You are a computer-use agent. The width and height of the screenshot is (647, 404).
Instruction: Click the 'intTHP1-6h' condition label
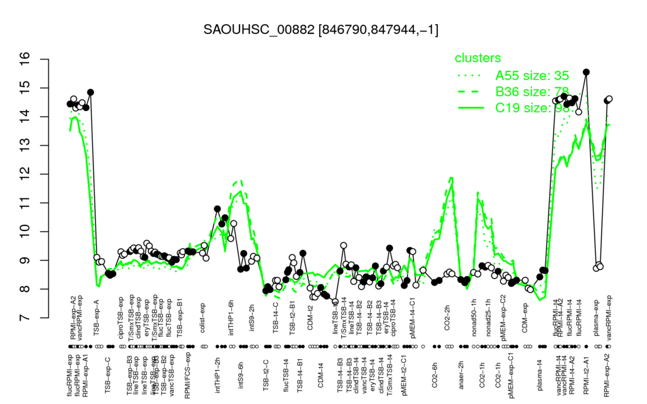click(231, 317)
